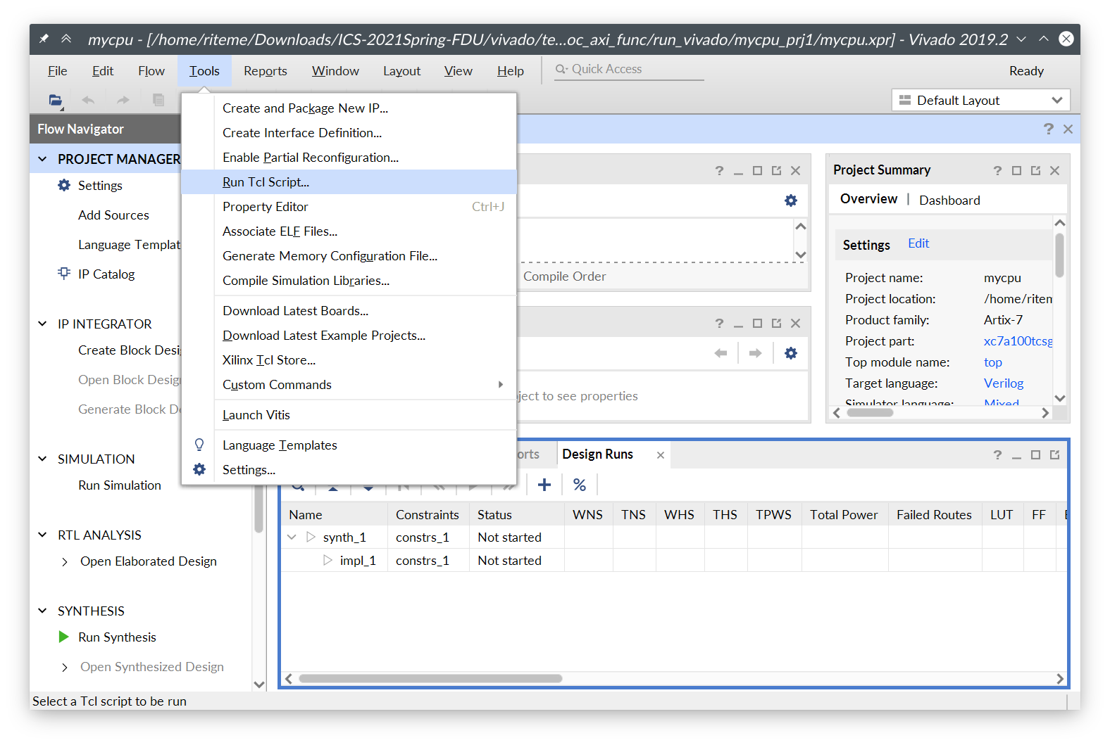This screenshot has height=745, width=1110.
Task: Click Run Simulation in Flow Navigator
Action: 120,485
